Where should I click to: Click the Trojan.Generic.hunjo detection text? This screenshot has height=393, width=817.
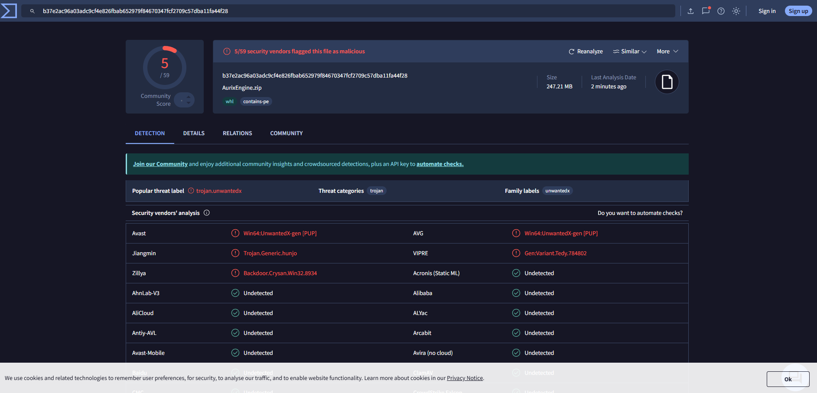pos(270,253)
